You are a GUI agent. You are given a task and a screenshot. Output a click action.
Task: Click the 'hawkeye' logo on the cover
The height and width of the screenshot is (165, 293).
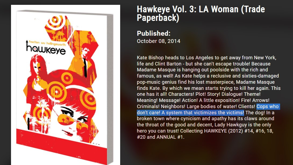point(46,49)
